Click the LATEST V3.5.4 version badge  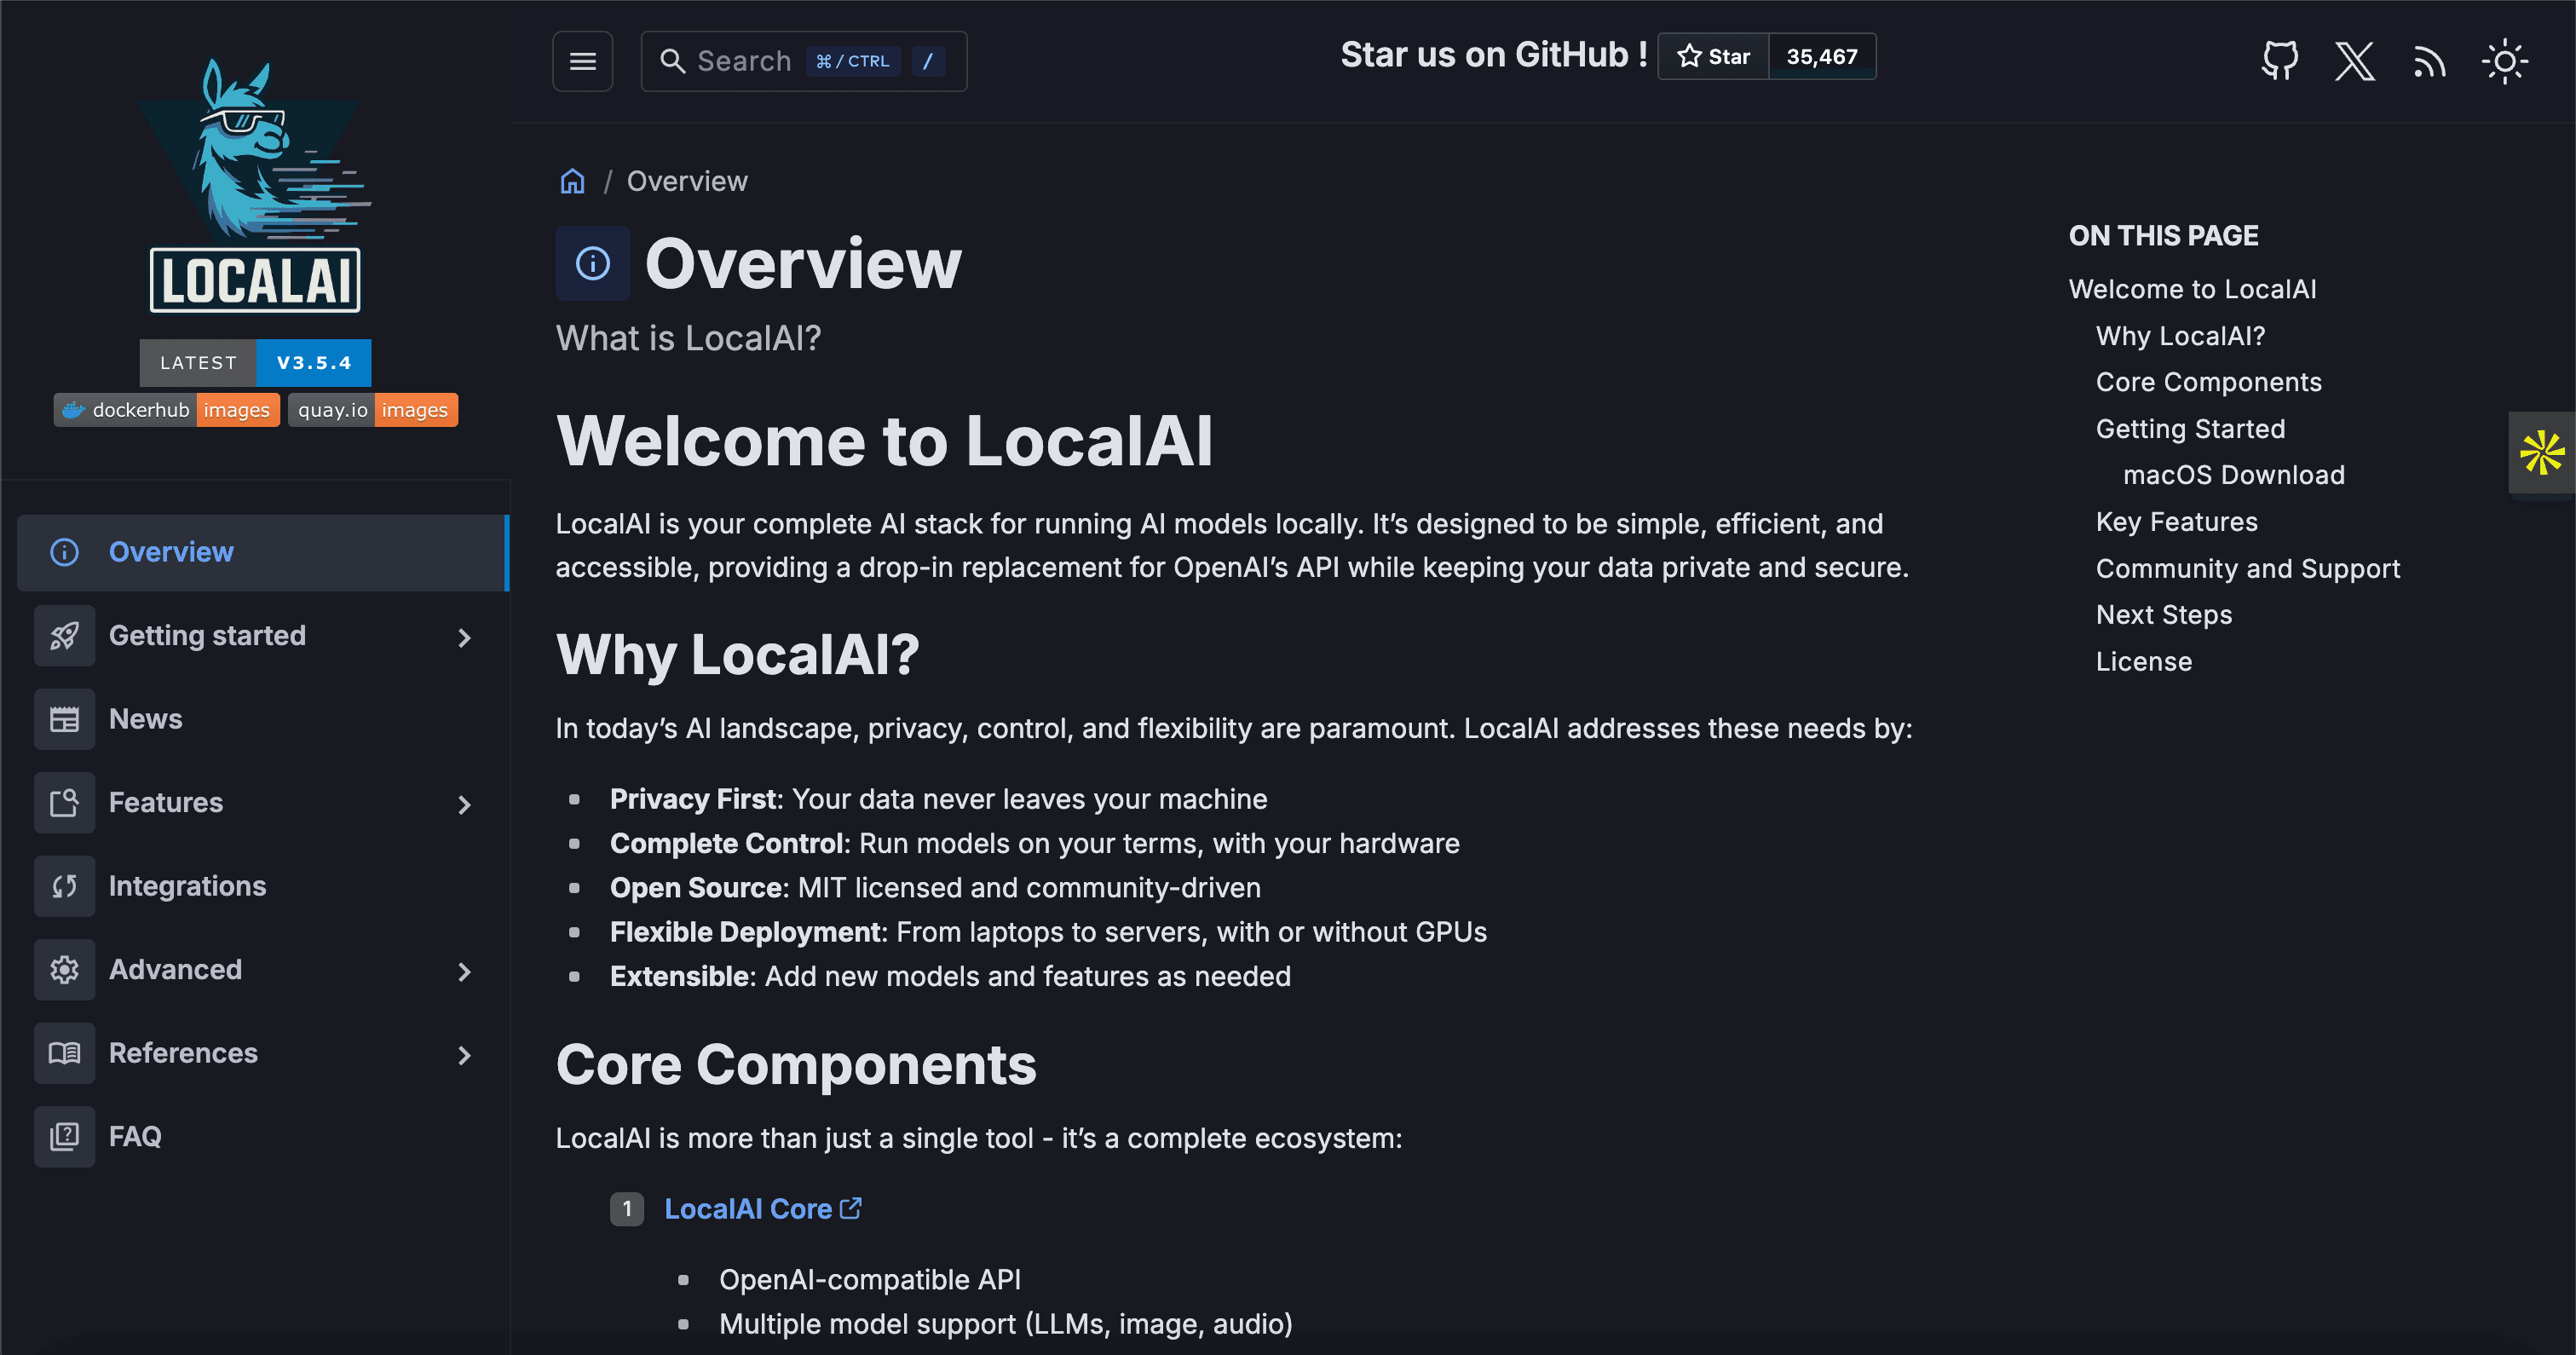click(x=255, y=362)
